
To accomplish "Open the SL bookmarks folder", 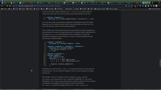I will (x=10, y=9).
